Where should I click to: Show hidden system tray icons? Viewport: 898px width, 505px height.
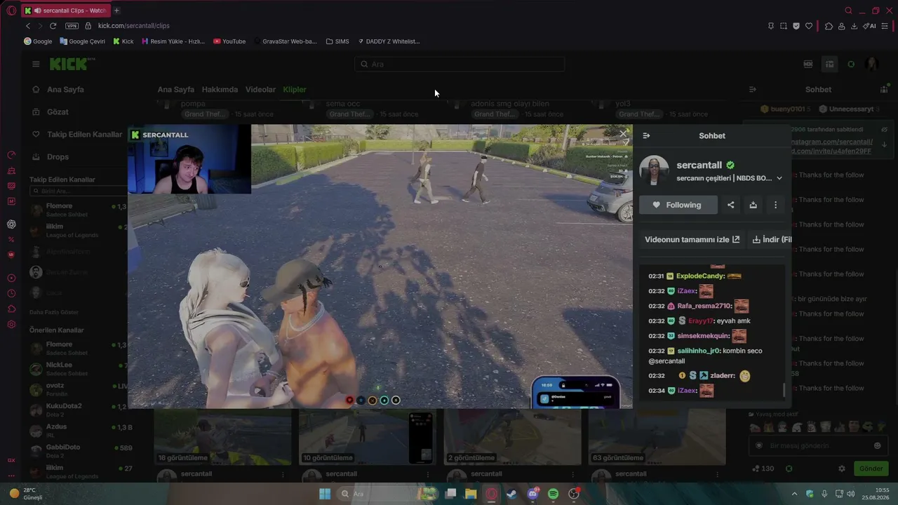[x=794, y=494]
